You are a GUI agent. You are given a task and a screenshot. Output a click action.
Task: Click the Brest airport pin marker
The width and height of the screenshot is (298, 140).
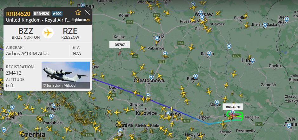(286, 20)
